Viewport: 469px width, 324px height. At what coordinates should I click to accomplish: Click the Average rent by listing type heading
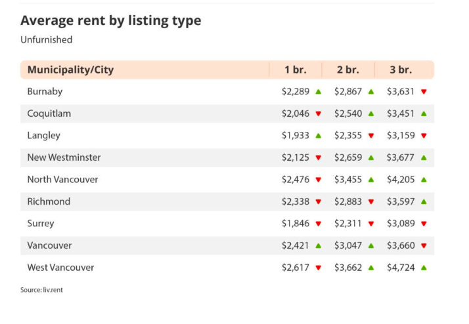pos(110,21)
